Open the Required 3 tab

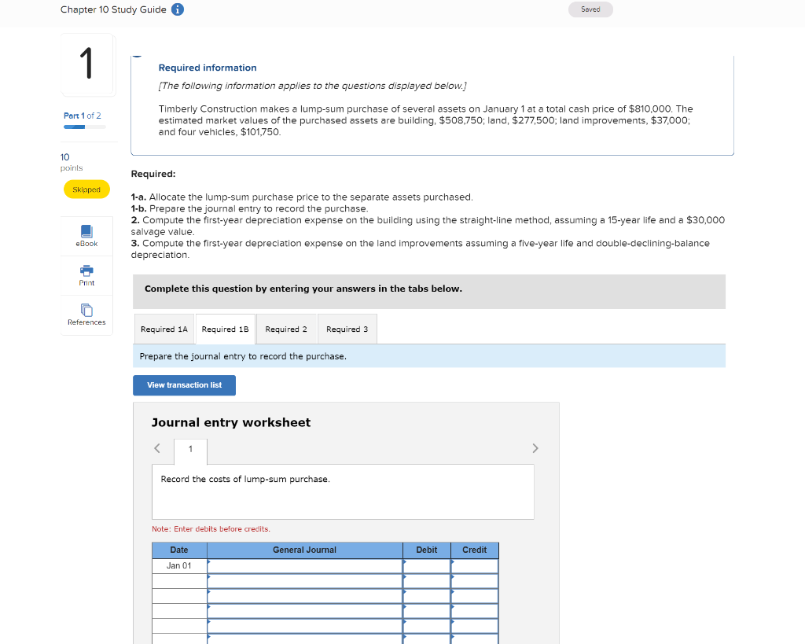click(x=347, y=329)
